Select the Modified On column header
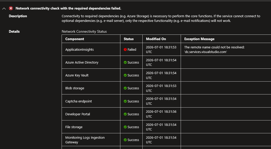 (156, 39)
